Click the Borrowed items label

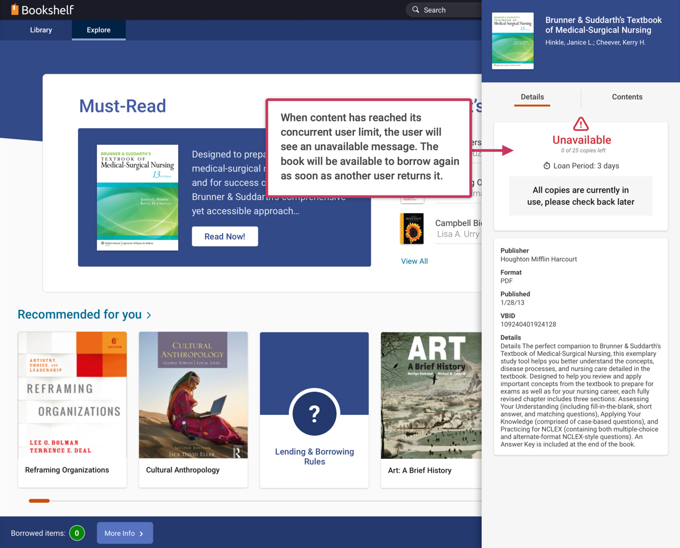tap(38, 533)
